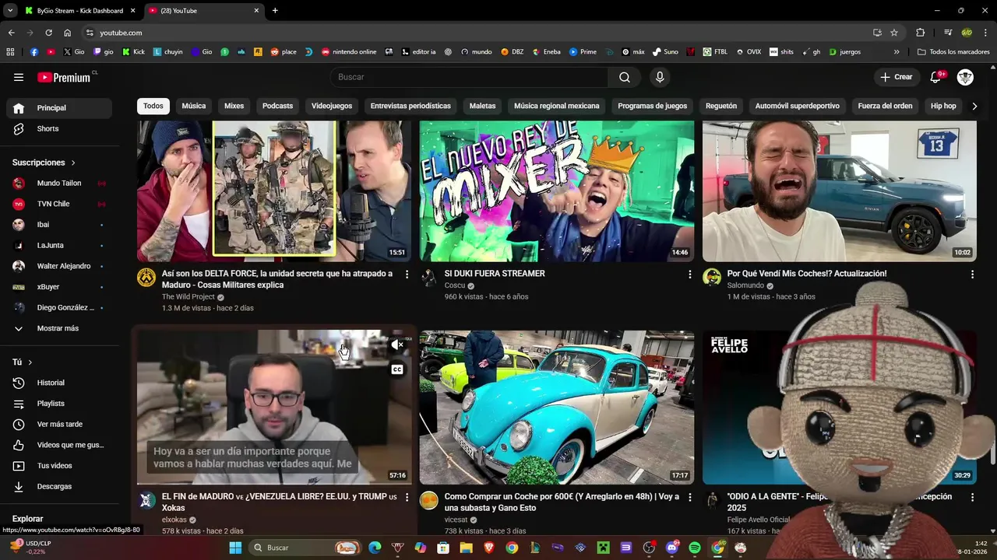This screenshot has height=560, width=997.
Task: Select the Mixes filter chip
Action: [x=234, y=106]
